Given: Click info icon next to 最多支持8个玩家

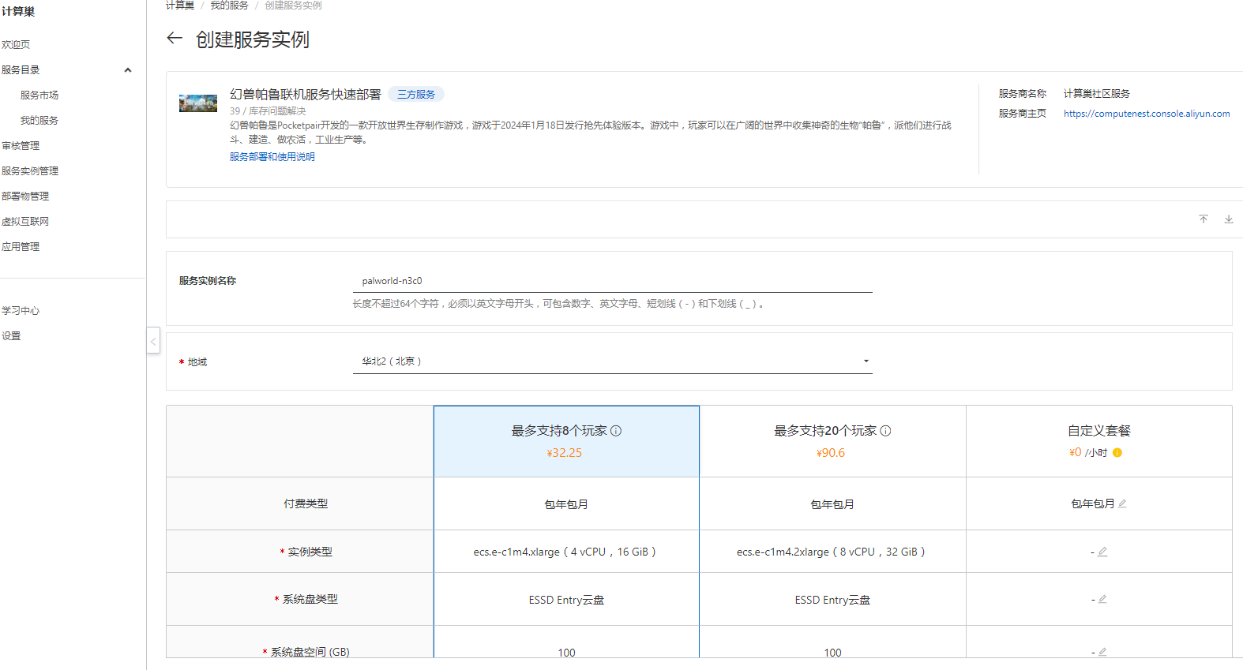Looking at the screenshot, I should click(x=616, y=431).
